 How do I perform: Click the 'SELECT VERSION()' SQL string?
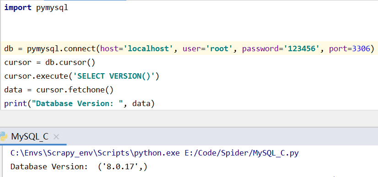[x=114, y=76]
